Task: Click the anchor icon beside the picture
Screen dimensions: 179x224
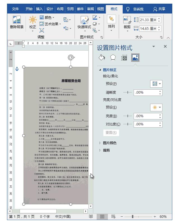Action: (x=17, y=69)
